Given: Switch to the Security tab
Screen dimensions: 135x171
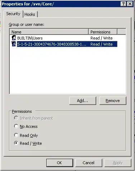Looking at the screenshot, I should coord(13,14).
